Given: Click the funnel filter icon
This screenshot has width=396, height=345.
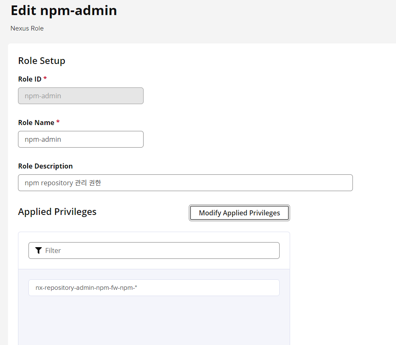Looking at the screenshot, I should tap(39, 250).
